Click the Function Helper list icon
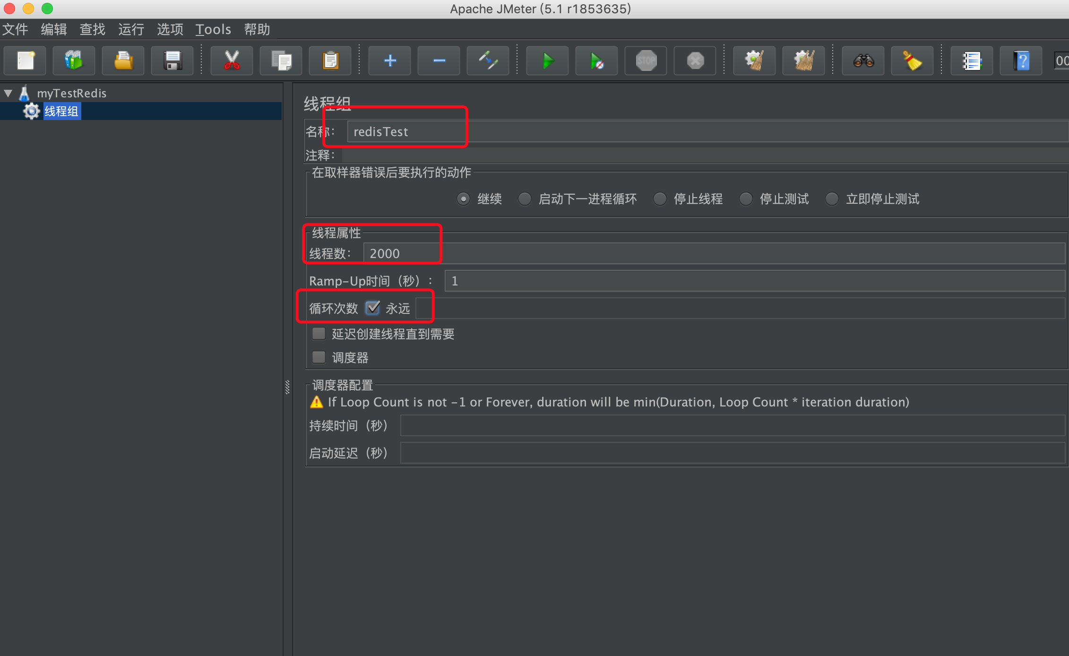The image size is (1069, 656). tap(972, 61)
